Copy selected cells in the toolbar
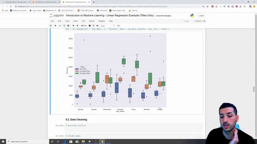 [x=64, y=26]
